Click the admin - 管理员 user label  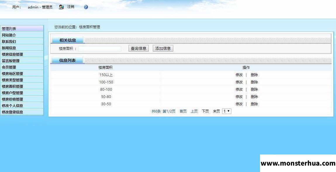(40, 7)
